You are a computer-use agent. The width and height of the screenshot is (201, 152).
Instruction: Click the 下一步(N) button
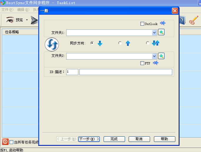[x=89, y=139]
